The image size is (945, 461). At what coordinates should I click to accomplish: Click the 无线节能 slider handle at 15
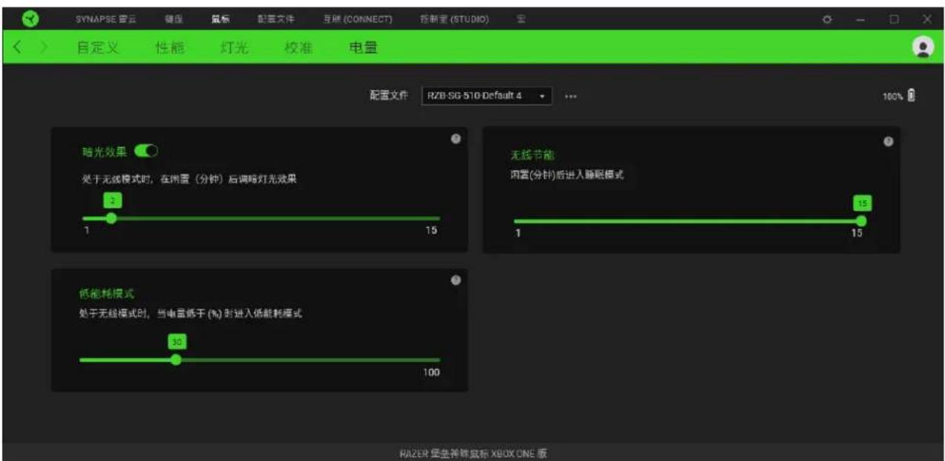(861, 220)
